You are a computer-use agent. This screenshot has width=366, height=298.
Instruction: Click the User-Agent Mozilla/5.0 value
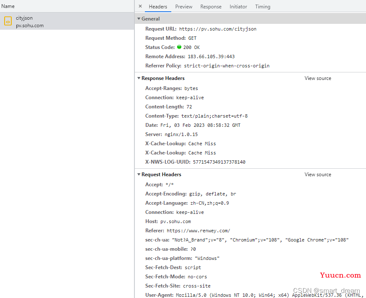(270, 295)
